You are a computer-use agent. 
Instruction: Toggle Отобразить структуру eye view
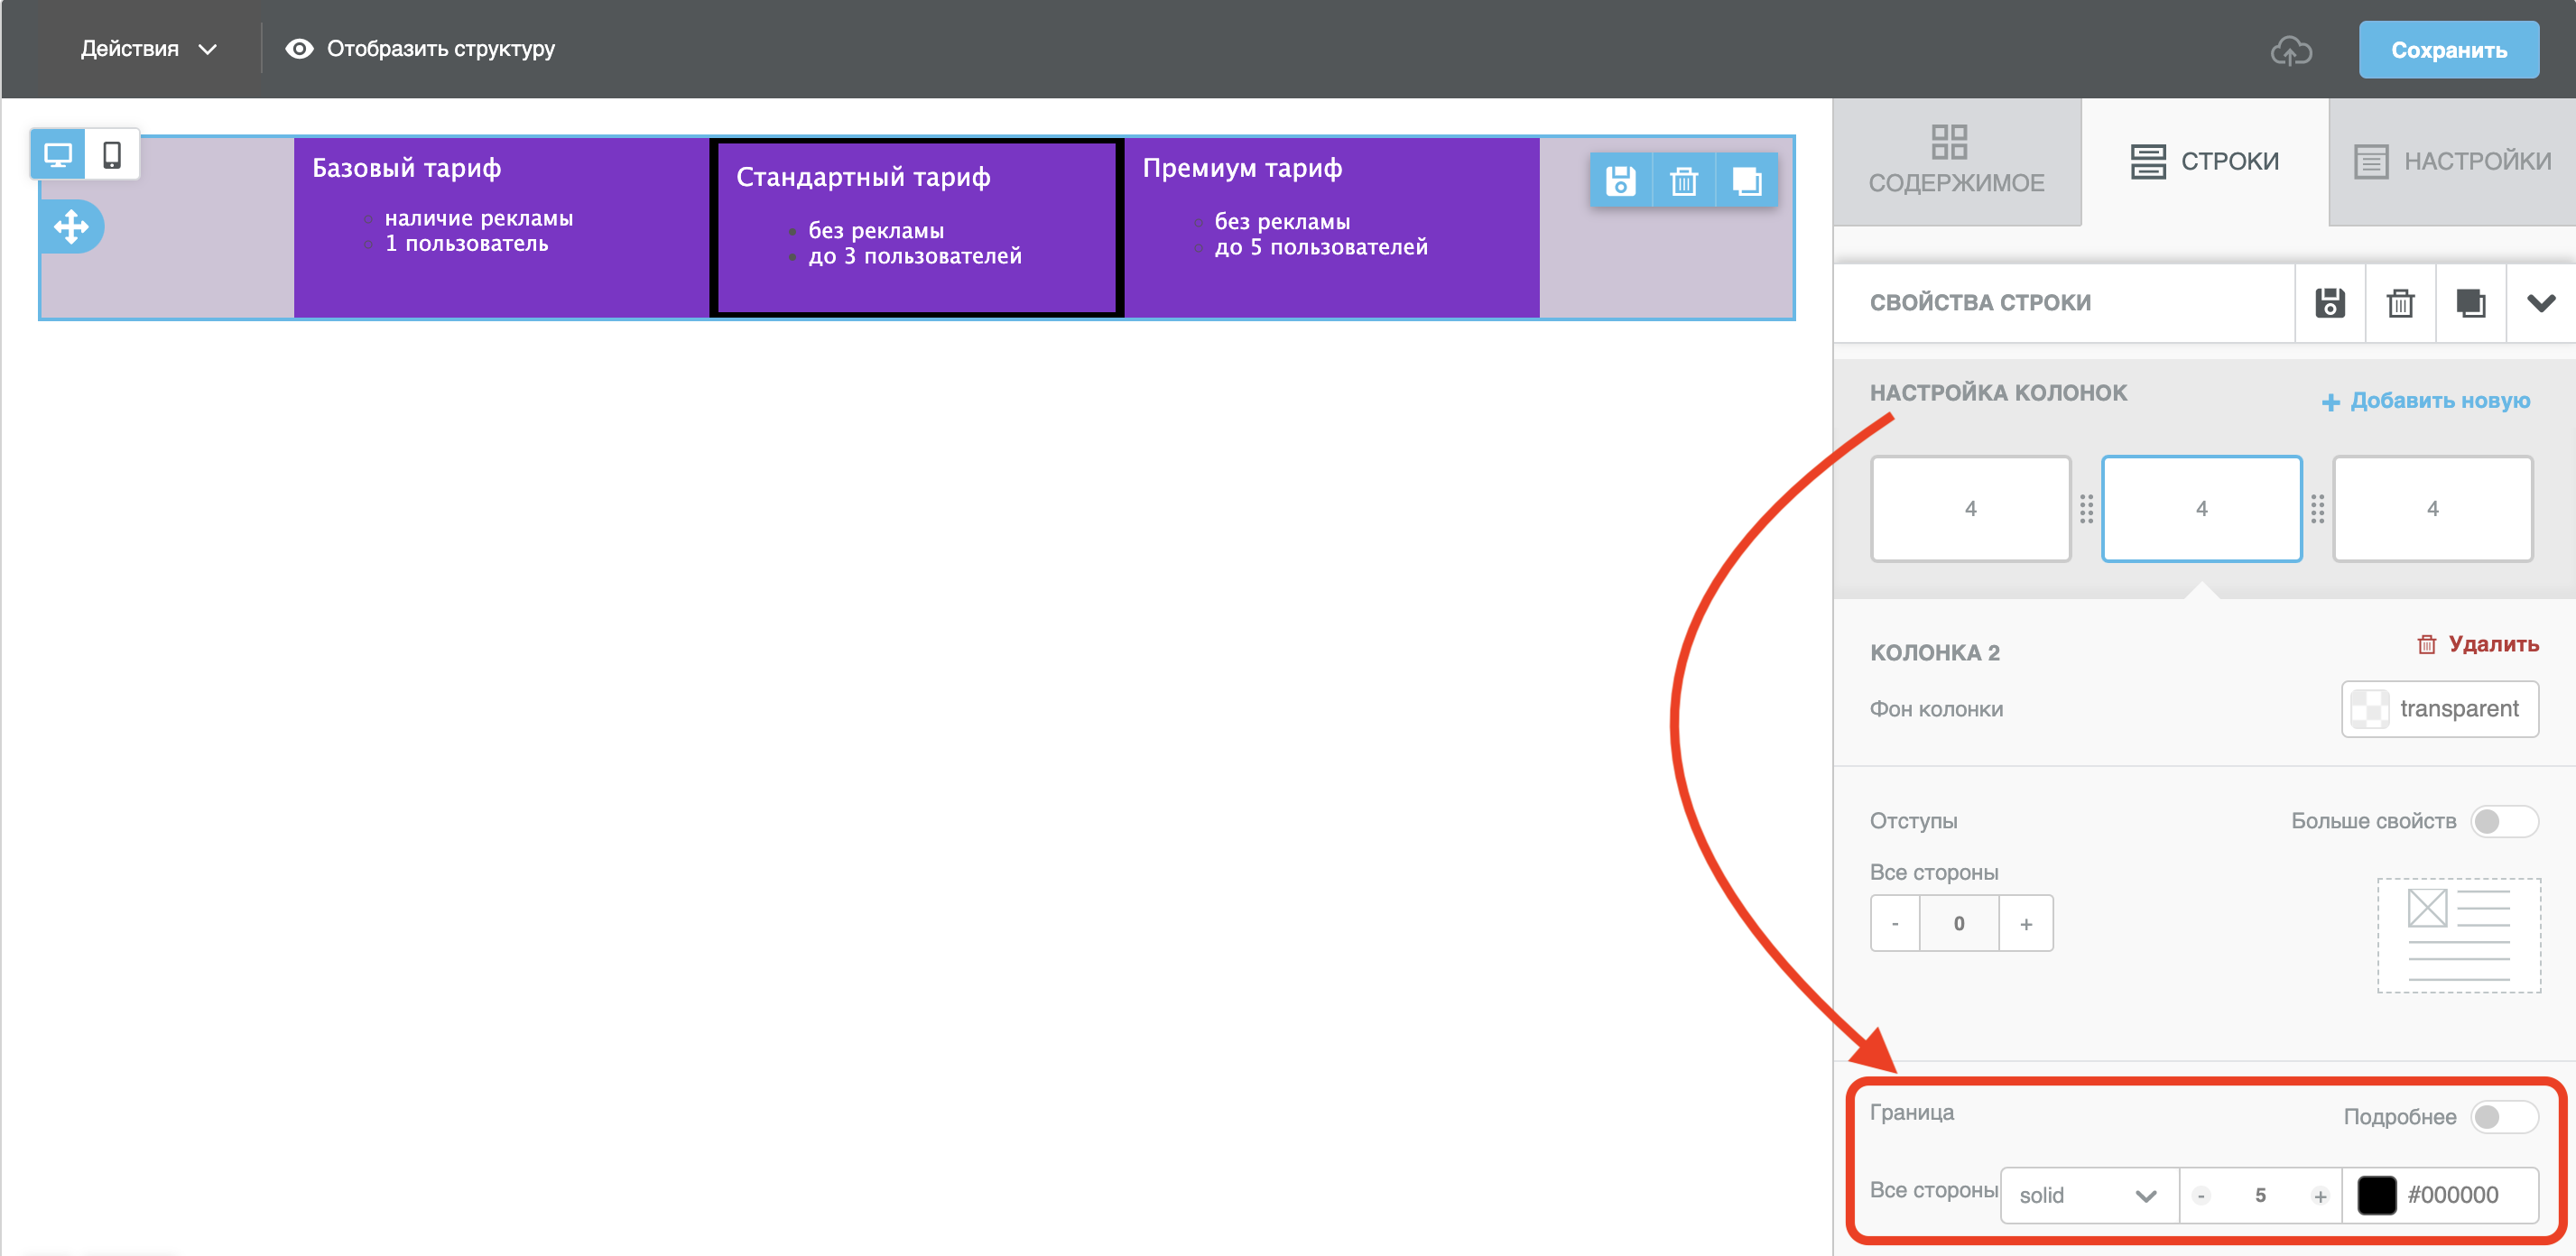pos(420,49)
